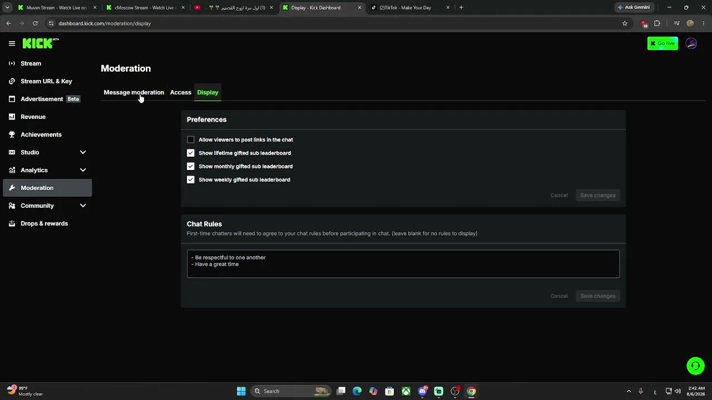Screen dimensions: 712x400
Task: Open the clock and date at 2:42 AM
Action: click(696, 391)
